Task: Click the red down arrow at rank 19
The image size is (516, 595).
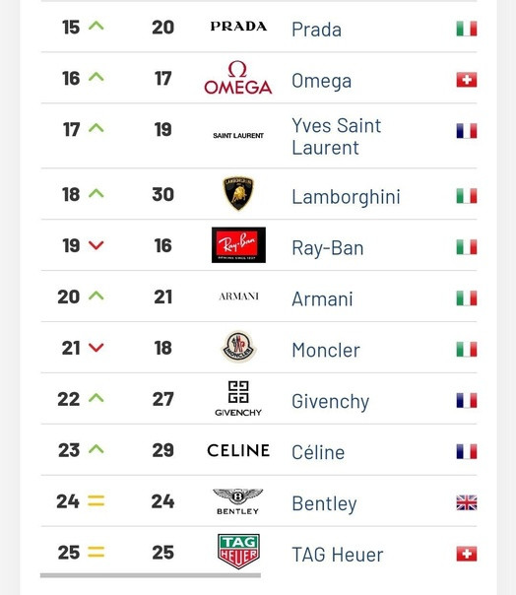Action: [x=96, y=245]
